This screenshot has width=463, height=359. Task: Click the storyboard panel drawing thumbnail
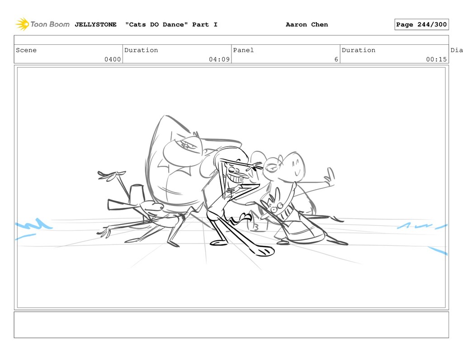231,187
